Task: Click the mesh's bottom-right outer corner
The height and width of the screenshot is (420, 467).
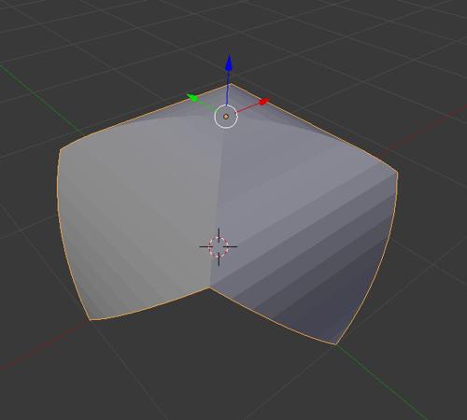Action: point(335,344)
